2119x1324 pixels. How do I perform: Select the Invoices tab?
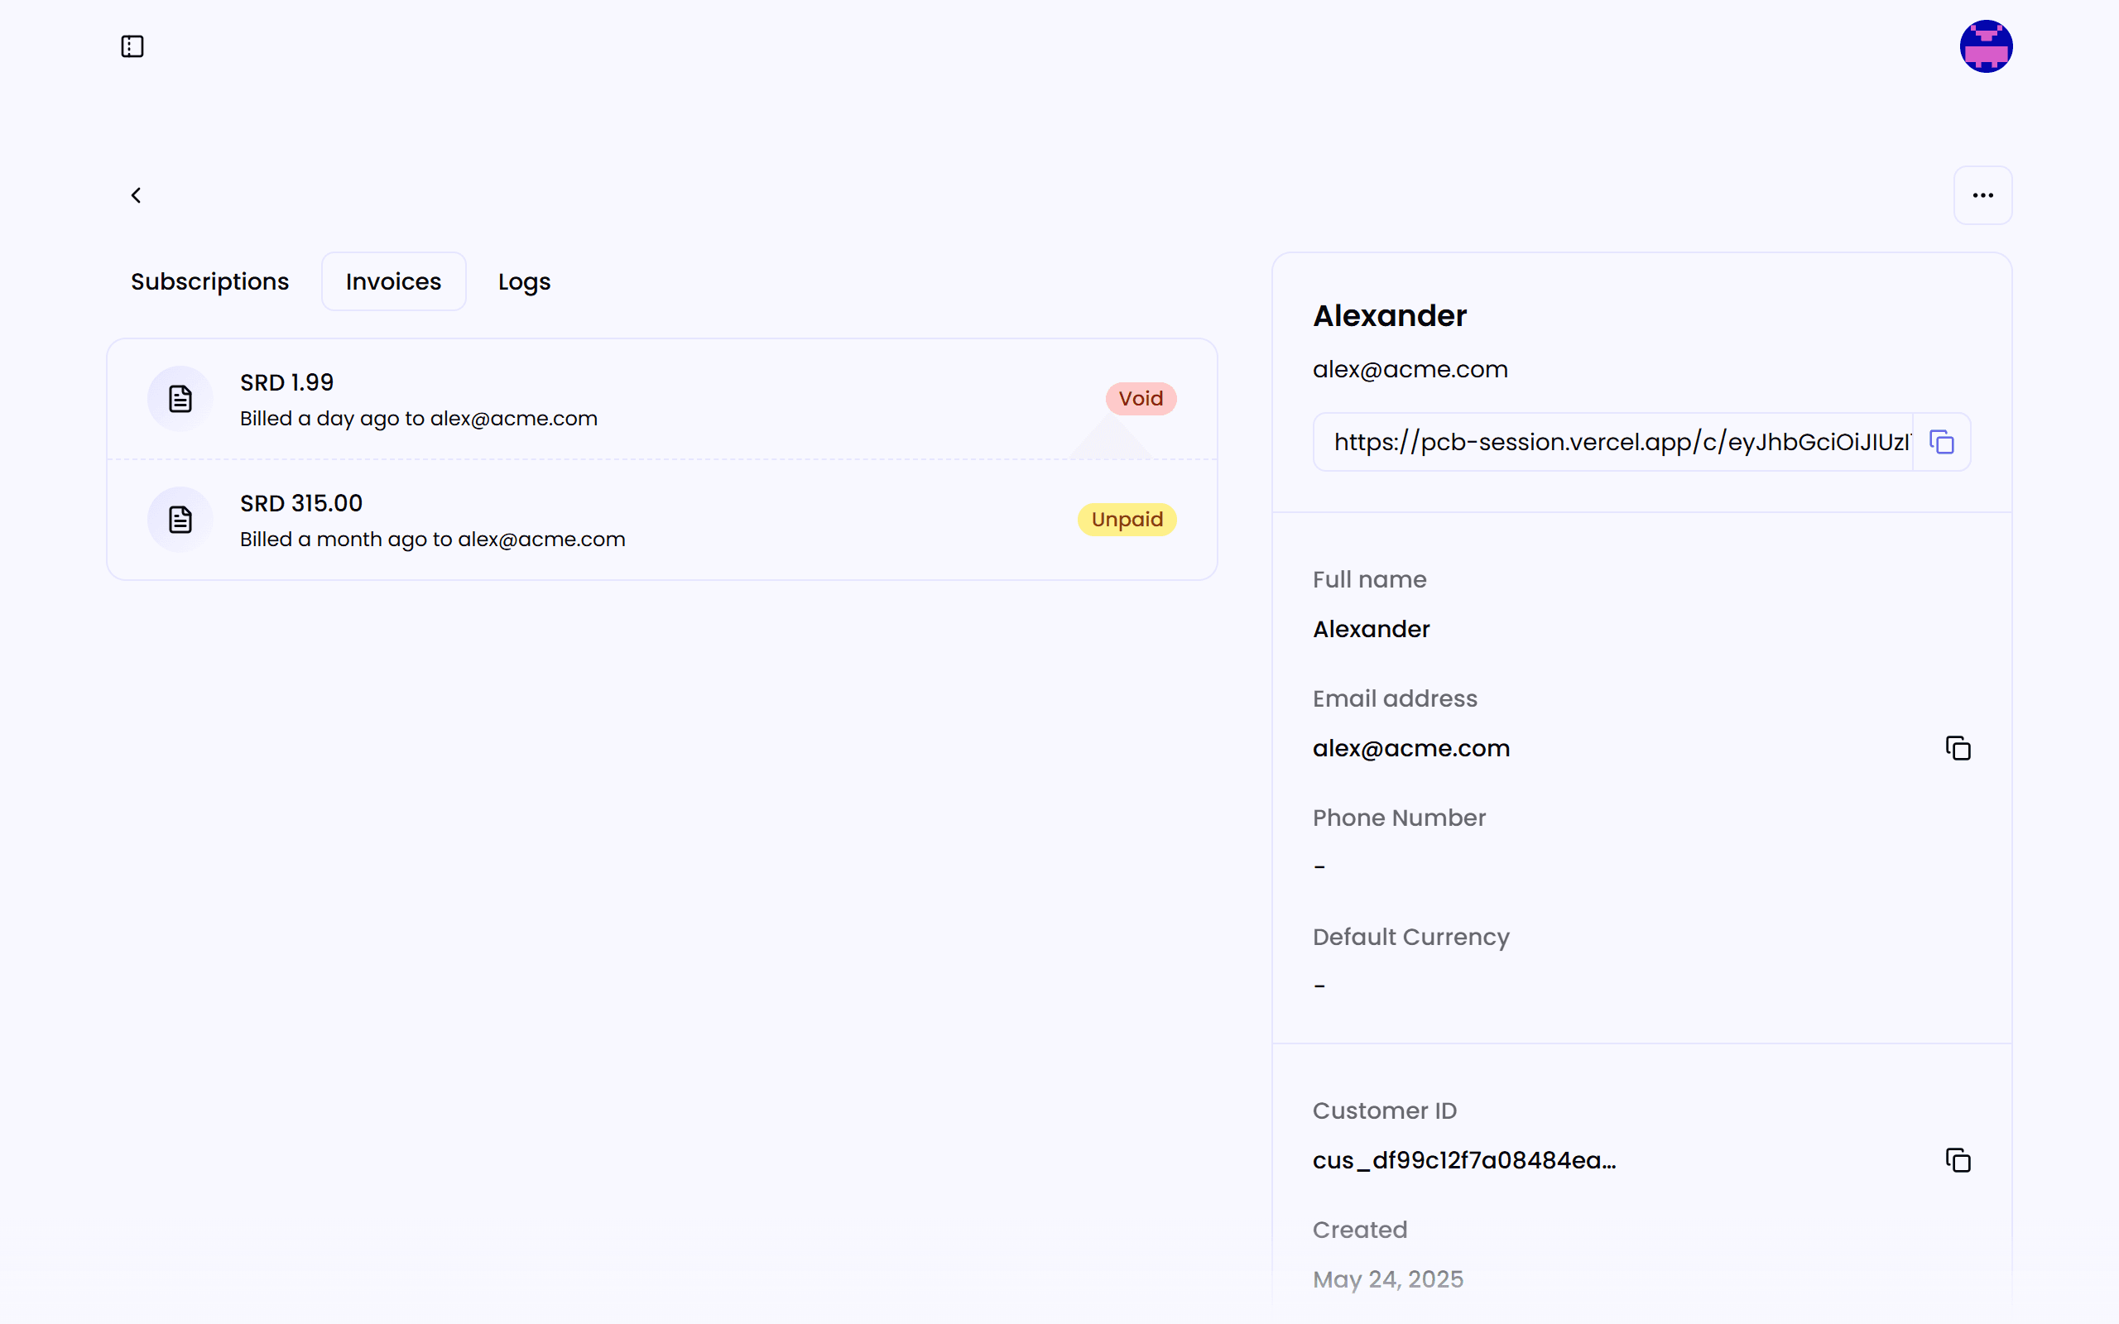click(x=393, y=282)
